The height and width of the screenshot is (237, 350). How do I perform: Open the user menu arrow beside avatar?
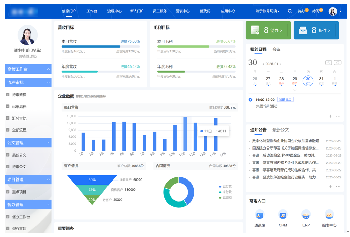(340, 11)
